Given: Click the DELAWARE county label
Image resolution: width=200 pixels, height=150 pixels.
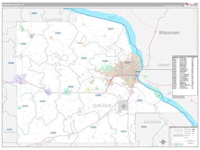Looking at the screenshot, I should [9, 132].
